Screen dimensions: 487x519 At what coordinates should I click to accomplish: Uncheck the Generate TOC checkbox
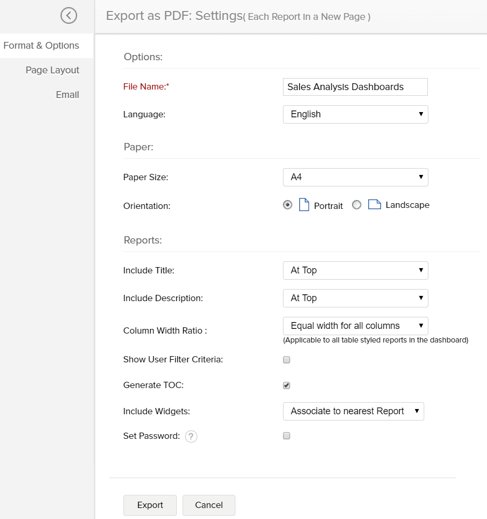[286, 385]
